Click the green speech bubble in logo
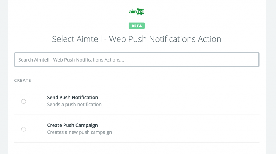This screenshot has height=154, width=276. click(140, 12)
